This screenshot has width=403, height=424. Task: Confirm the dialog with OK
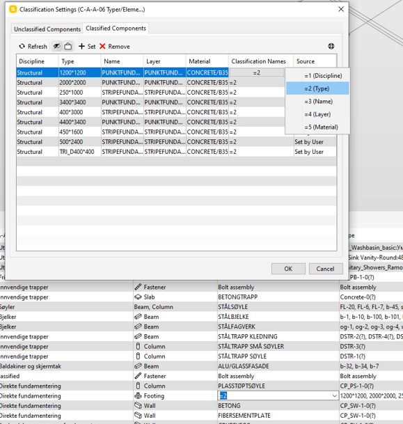(x=288, y=269)
